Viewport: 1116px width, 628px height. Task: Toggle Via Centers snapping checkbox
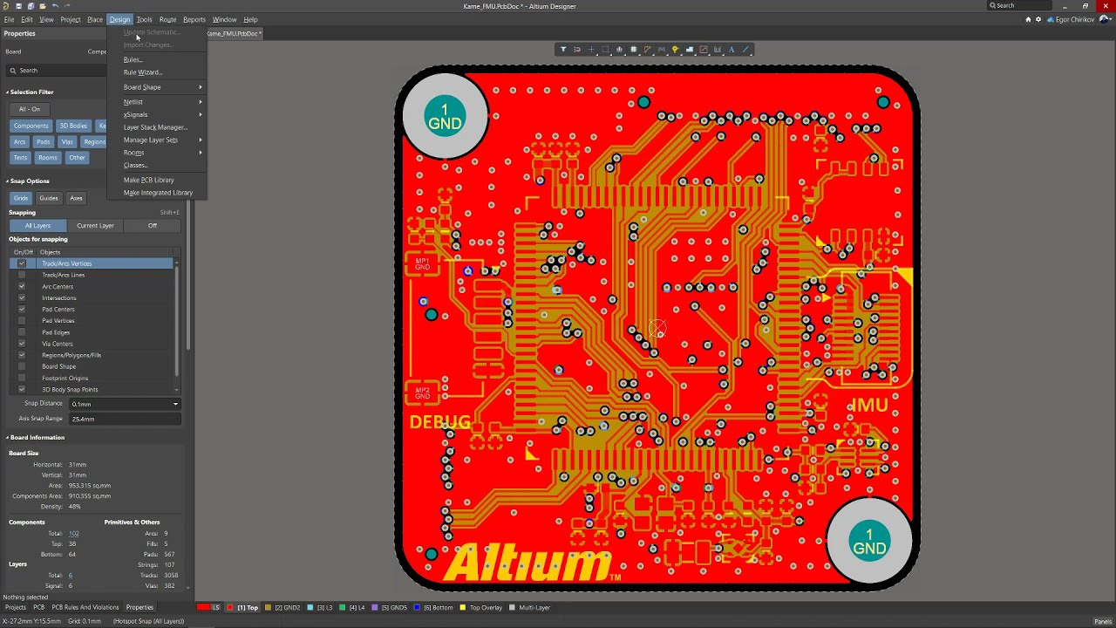22,344
